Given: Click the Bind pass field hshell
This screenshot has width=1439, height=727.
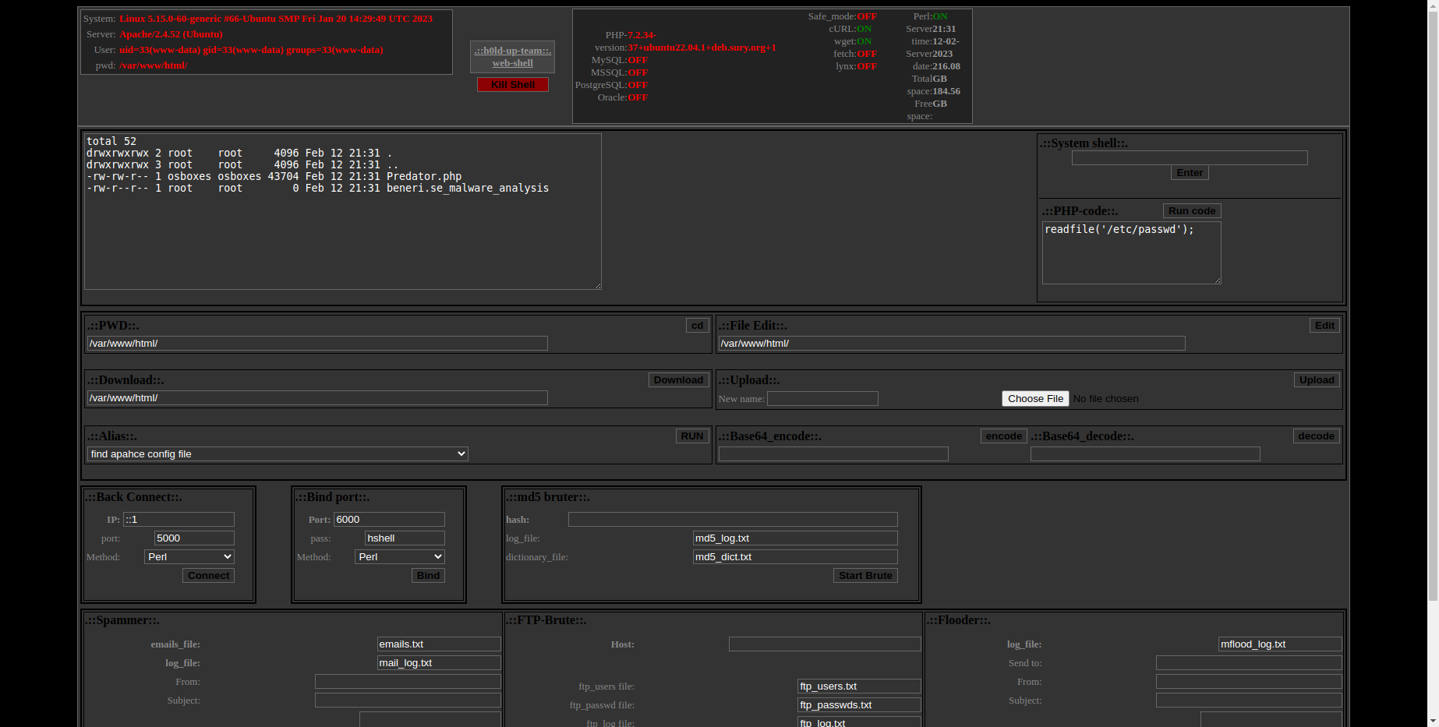Looking at the screenshot, I should 405,538.
